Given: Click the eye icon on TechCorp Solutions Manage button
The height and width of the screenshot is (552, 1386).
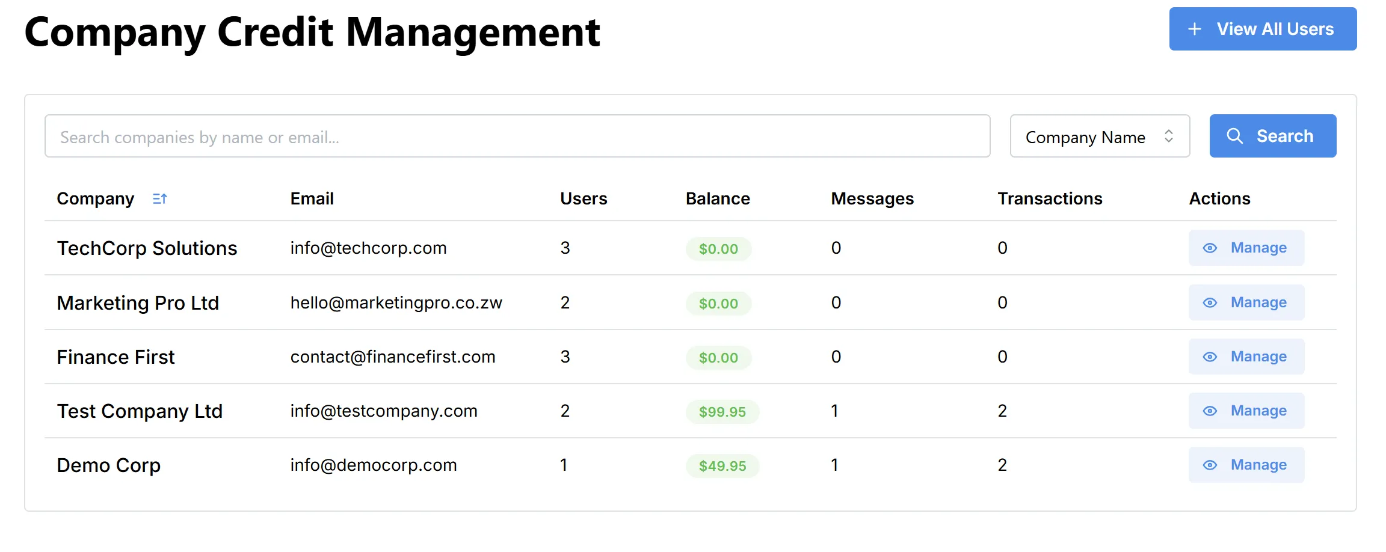Looking at the screenshot, I should click(1210, 248).
